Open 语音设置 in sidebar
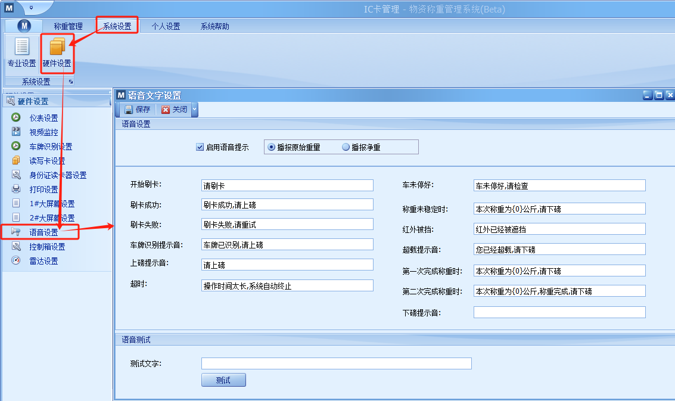675x401 pixels. (43, 232)
